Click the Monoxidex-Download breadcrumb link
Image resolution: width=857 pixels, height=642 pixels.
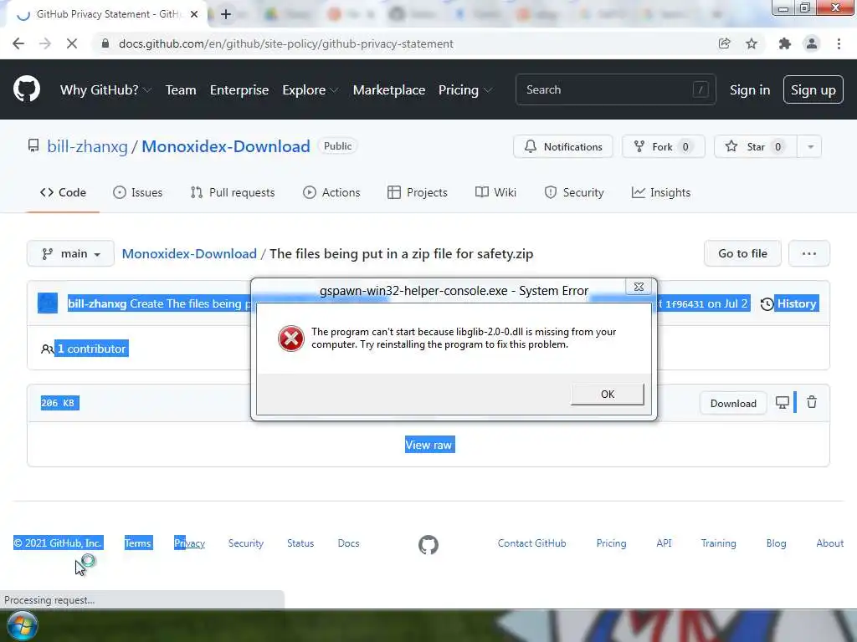(189, 254)
